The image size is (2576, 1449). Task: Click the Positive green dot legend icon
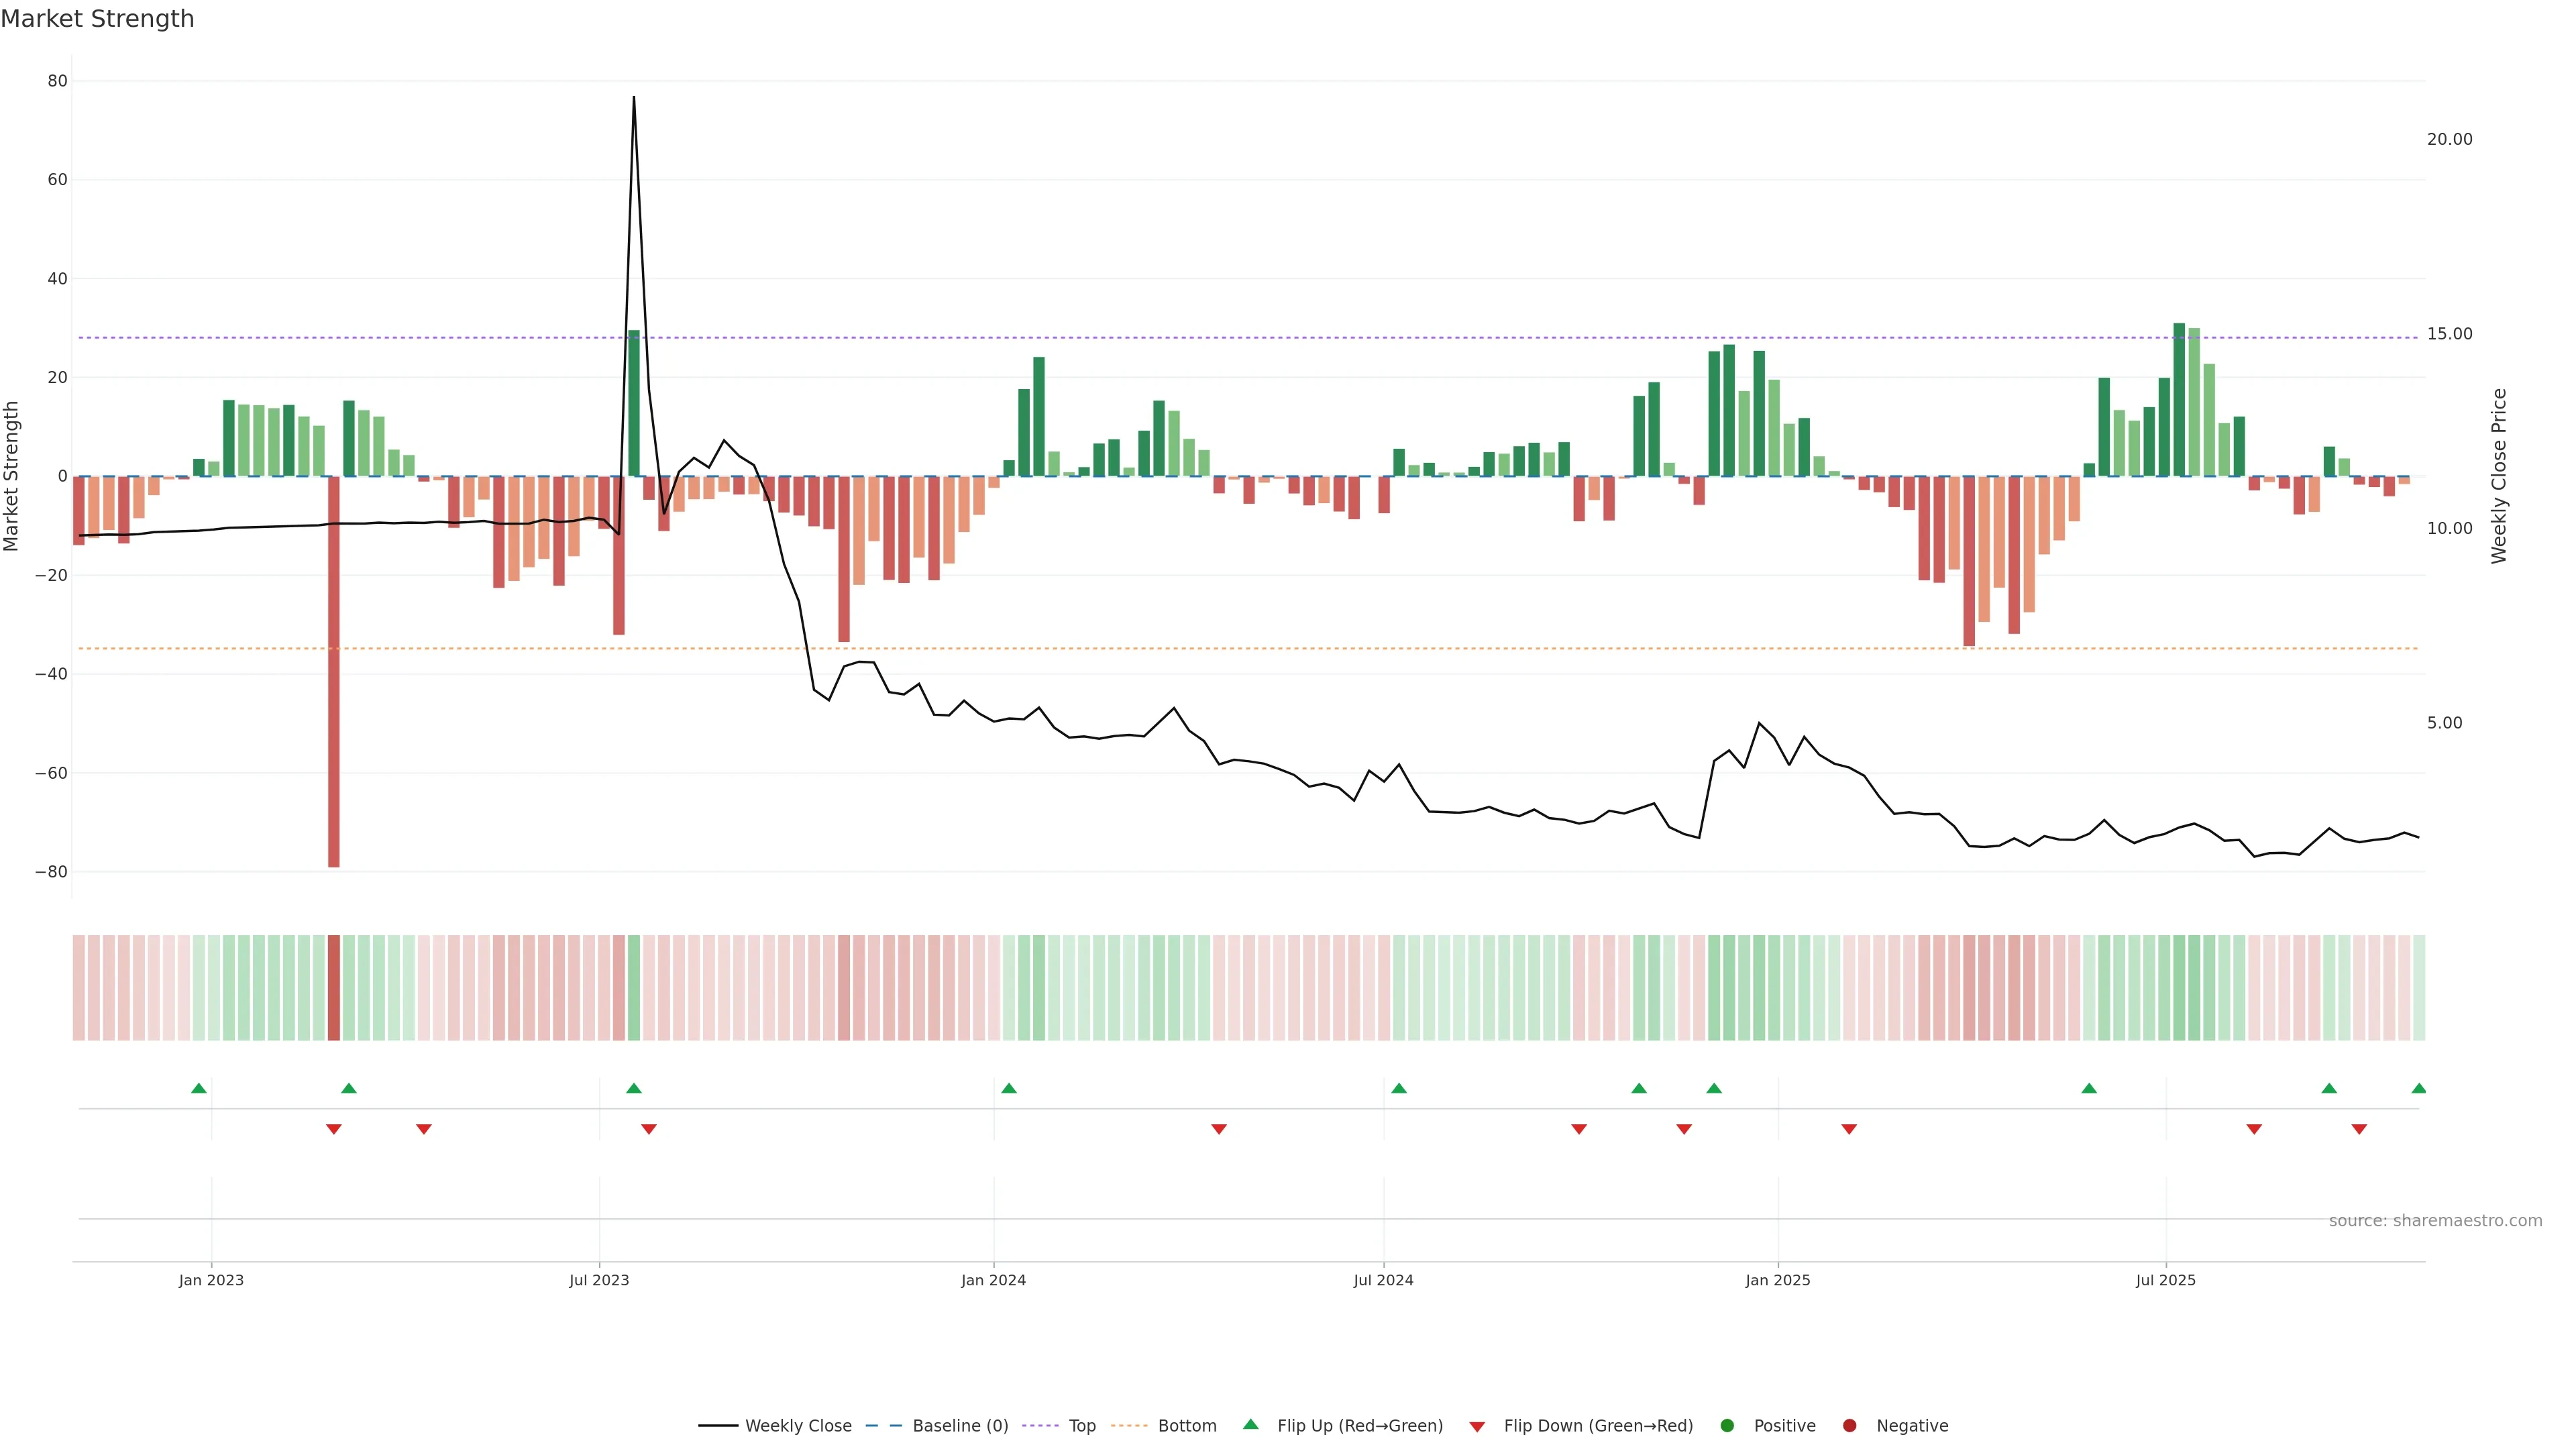1726,1426
